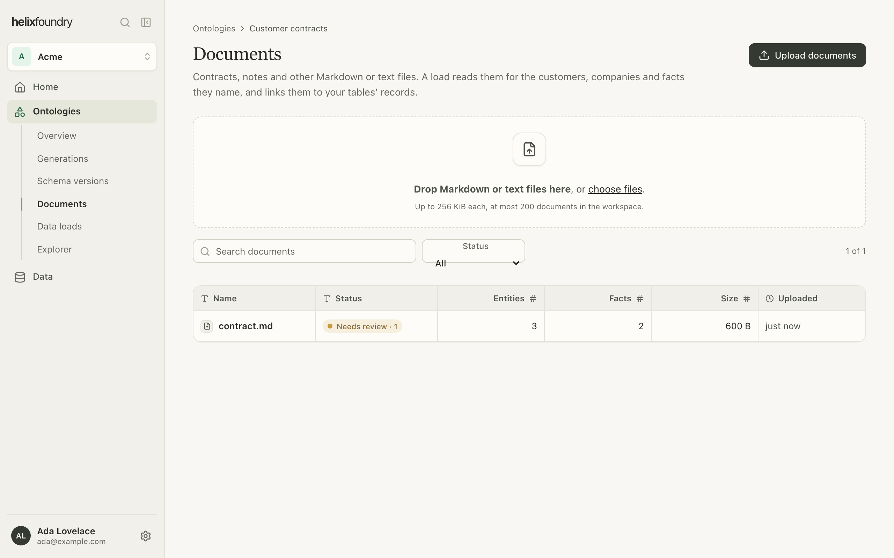Select Ontologies in the sidebar
The height and width of the screenshot is (558, 894).
[x=82, y=112]
